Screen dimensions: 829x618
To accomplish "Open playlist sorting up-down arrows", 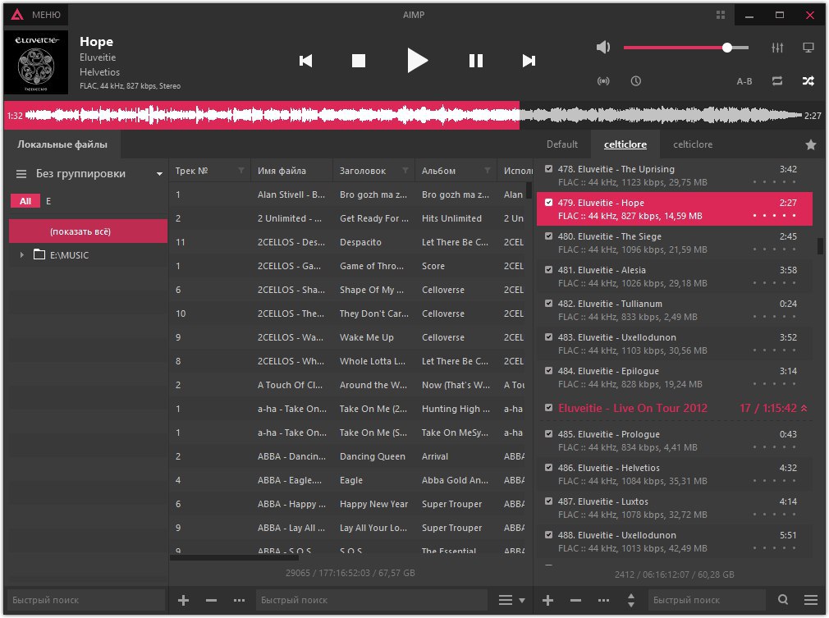I will (631, 601).
